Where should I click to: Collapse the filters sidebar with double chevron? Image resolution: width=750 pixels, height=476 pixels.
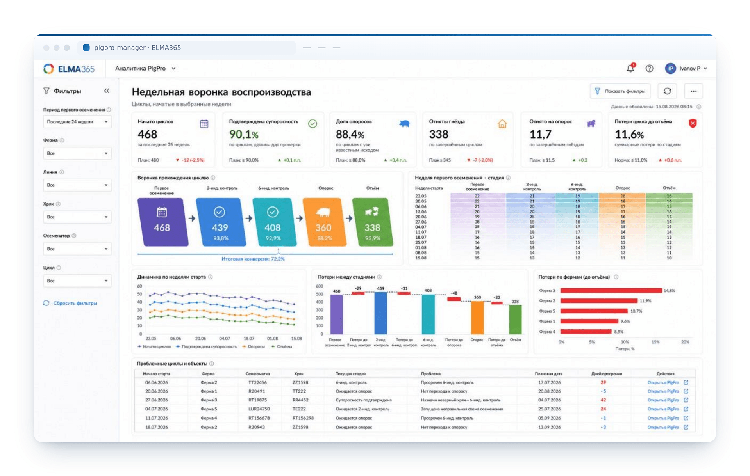pos(106,91)
